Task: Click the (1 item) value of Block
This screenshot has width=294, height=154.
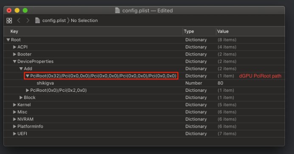Action: click(226, 98)
